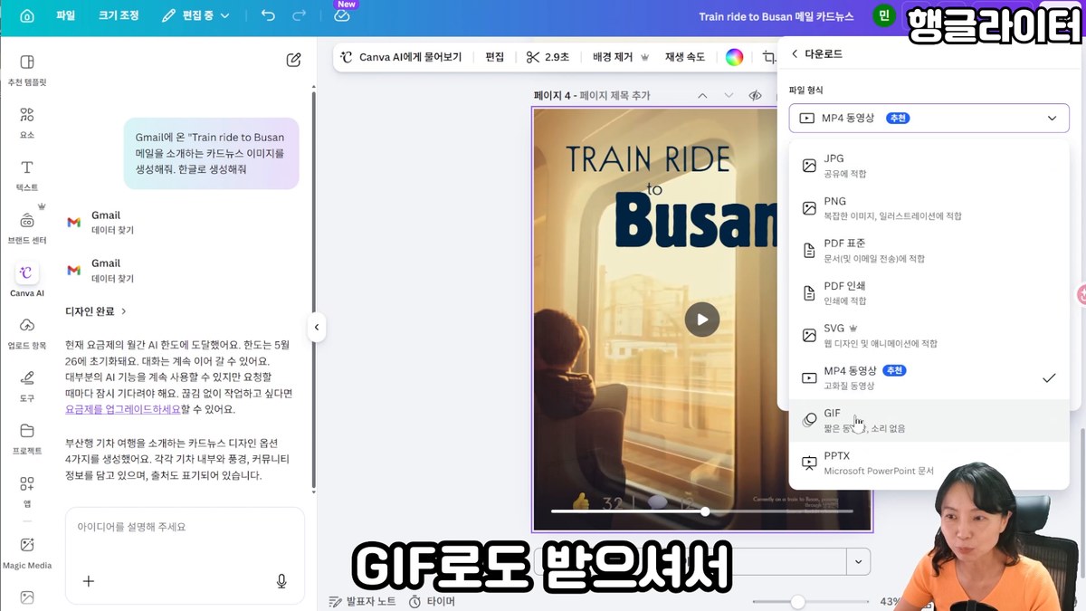Open the 앱 apps panel
Viewport: 1086px width, 611px height.
click(27, 492)
